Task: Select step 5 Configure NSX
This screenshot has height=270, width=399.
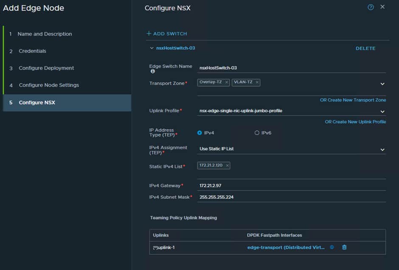Action: (x=67, y=103)
